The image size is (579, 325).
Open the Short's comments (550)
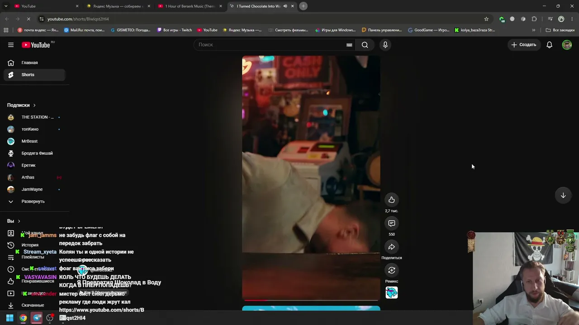pos(392,223)
